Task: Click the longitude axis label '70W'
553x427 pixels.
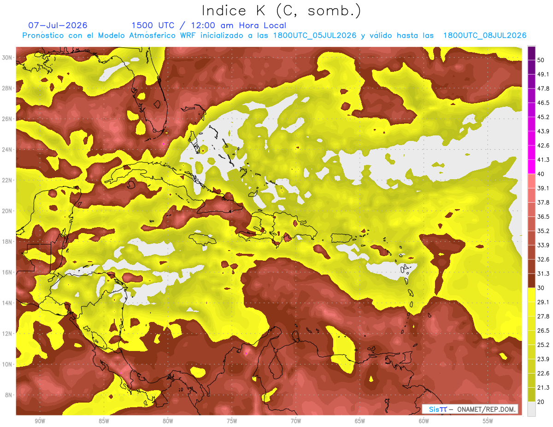Action: [296, 421]
